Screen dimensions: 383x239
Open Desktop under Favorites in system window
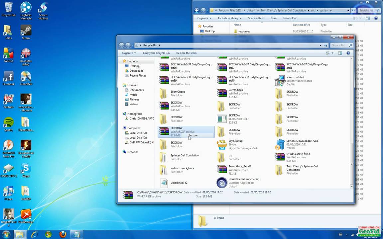click(x=209, y=31)
